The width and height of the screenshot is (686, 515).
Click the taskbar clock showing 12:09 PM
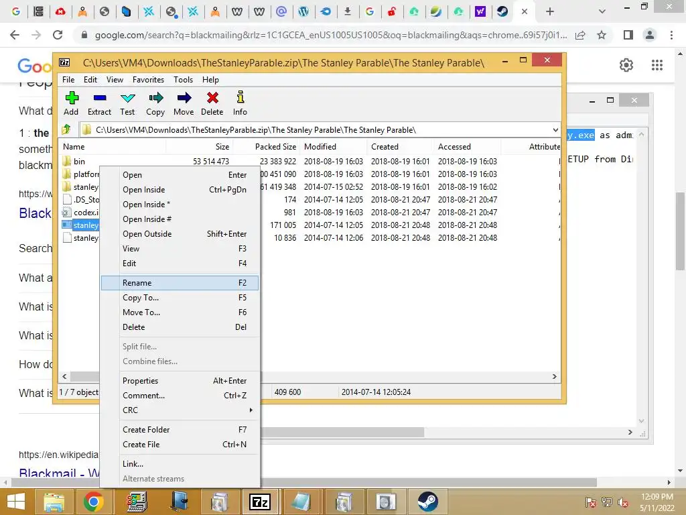coord(657,497)
